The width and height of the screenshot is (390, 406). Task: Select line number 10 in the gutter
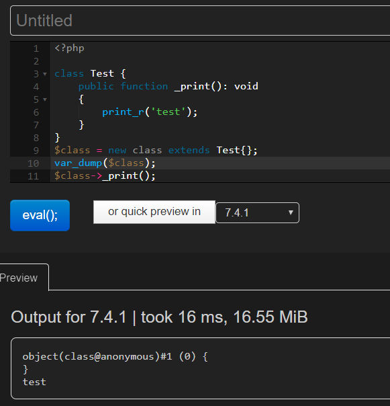pos(33,163)
